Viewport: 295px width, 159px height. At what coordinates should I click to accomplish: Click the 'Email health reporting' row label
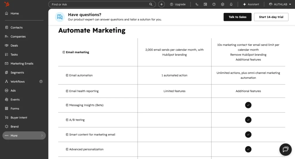pyautogui.click(x=84, y=91)
